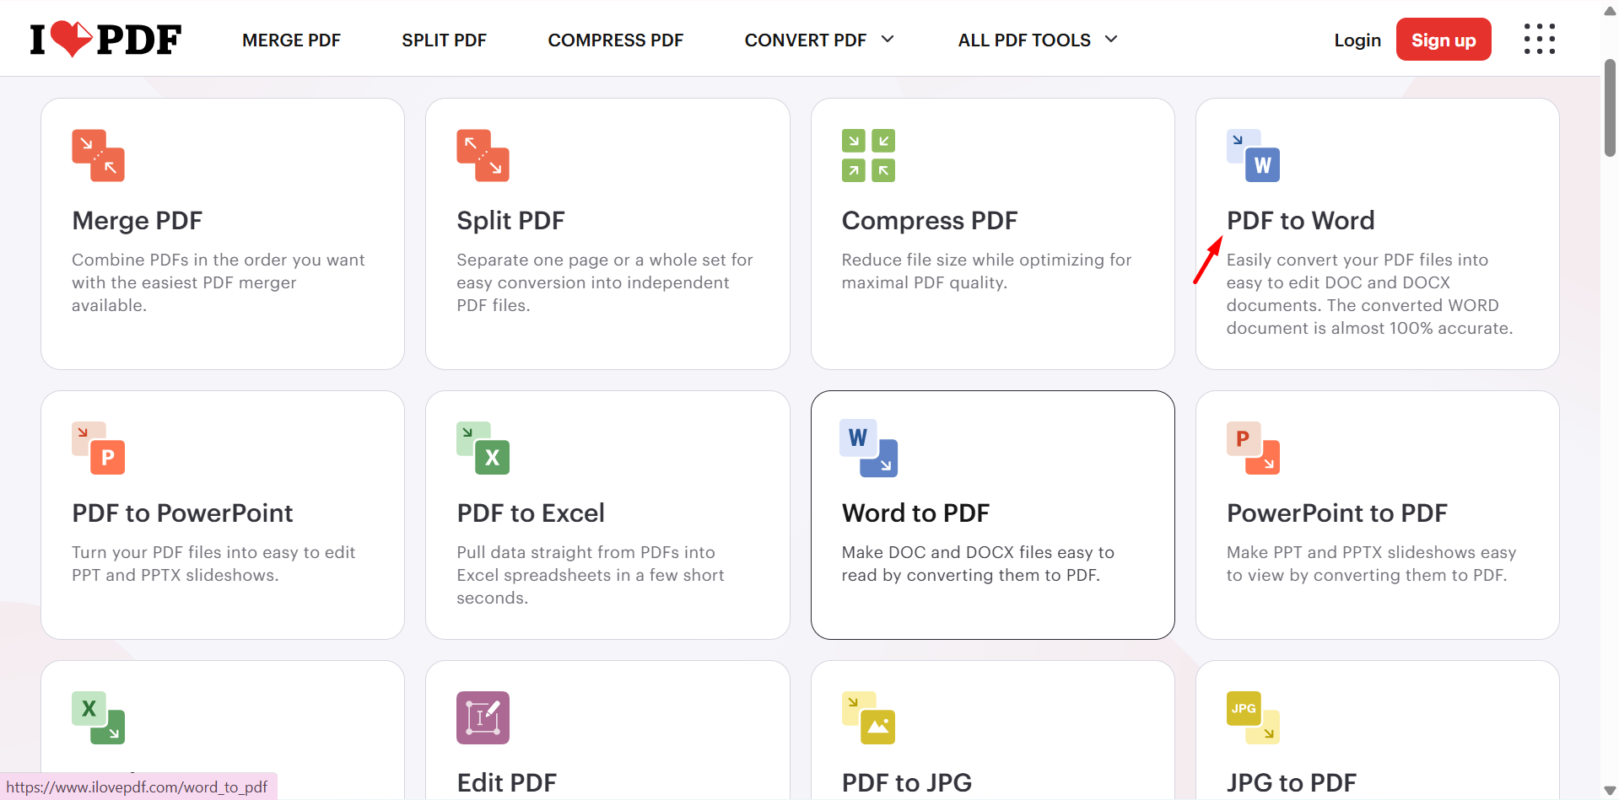Open the Split PDF card title
Image resolution: width=1619 pixels, height=800 pixels.
click(510, 220)
